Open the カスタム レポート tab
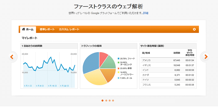This screenshot has height=109, width=218. 69,29
